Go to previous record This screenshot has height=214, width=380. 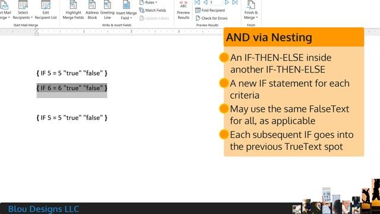[205, 2]
